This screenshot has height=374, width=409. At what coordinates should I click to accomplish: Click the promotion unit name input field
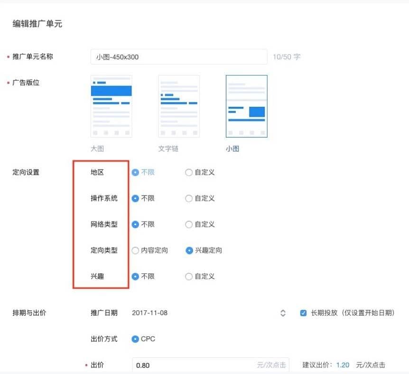[x=179, y=56]
